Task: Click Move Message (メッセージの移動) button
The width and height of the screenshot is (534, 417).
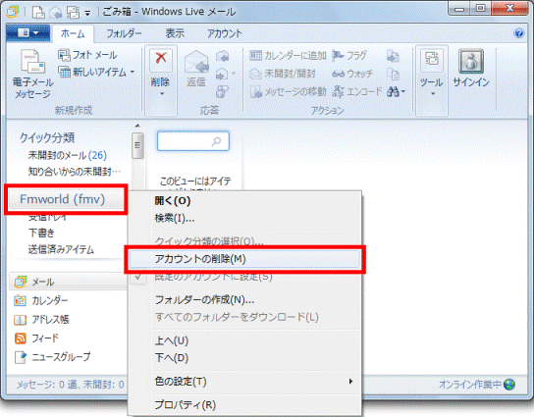Action: (x=289, y=91)
